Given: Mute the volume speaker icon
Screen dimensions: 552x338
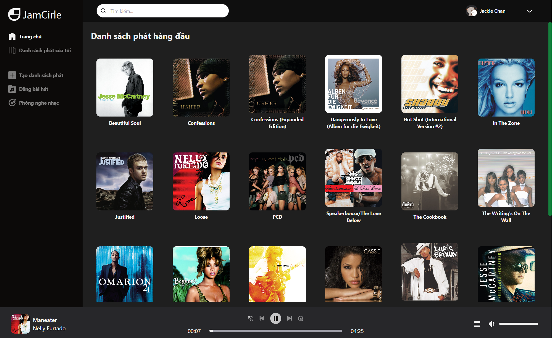Looking at the screenshot, I should pos(491,324).
